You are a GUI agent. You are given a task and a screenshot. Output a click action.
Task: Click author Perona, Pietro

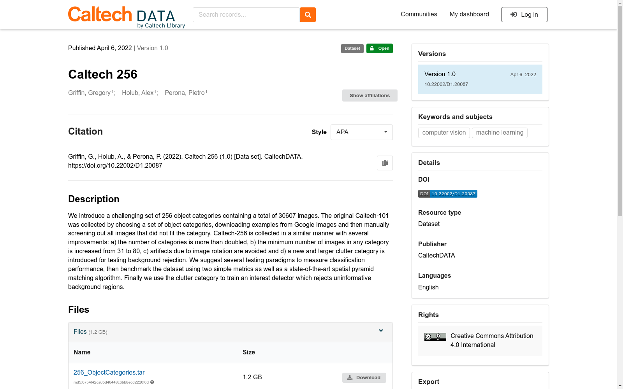coord(185,93)
